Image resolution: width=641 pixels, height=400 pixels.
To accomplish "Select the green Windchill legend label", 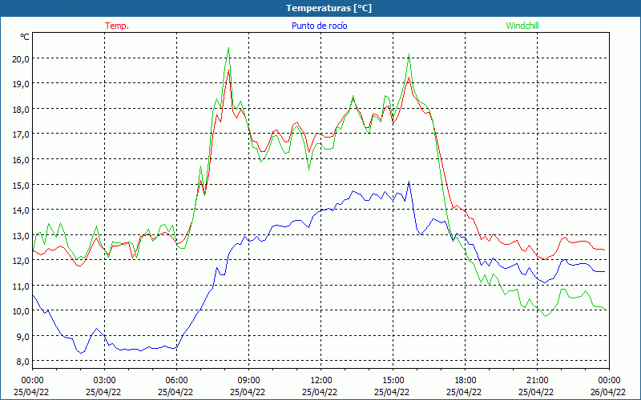I will (x=522, y=26).
